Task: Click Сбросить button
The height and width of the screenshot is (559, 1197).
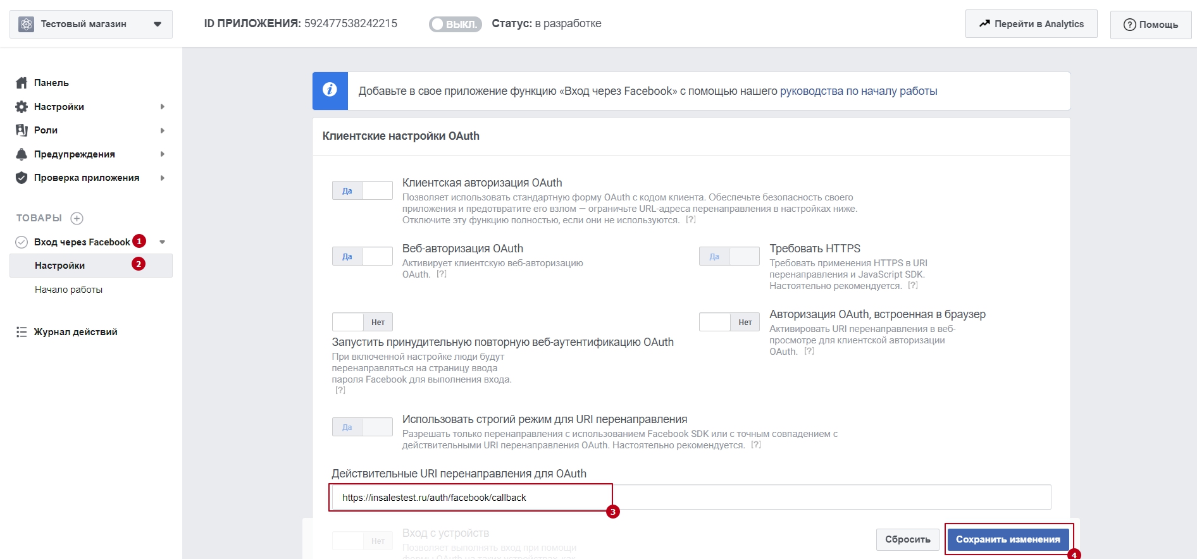Action: [x=908, y=539]
